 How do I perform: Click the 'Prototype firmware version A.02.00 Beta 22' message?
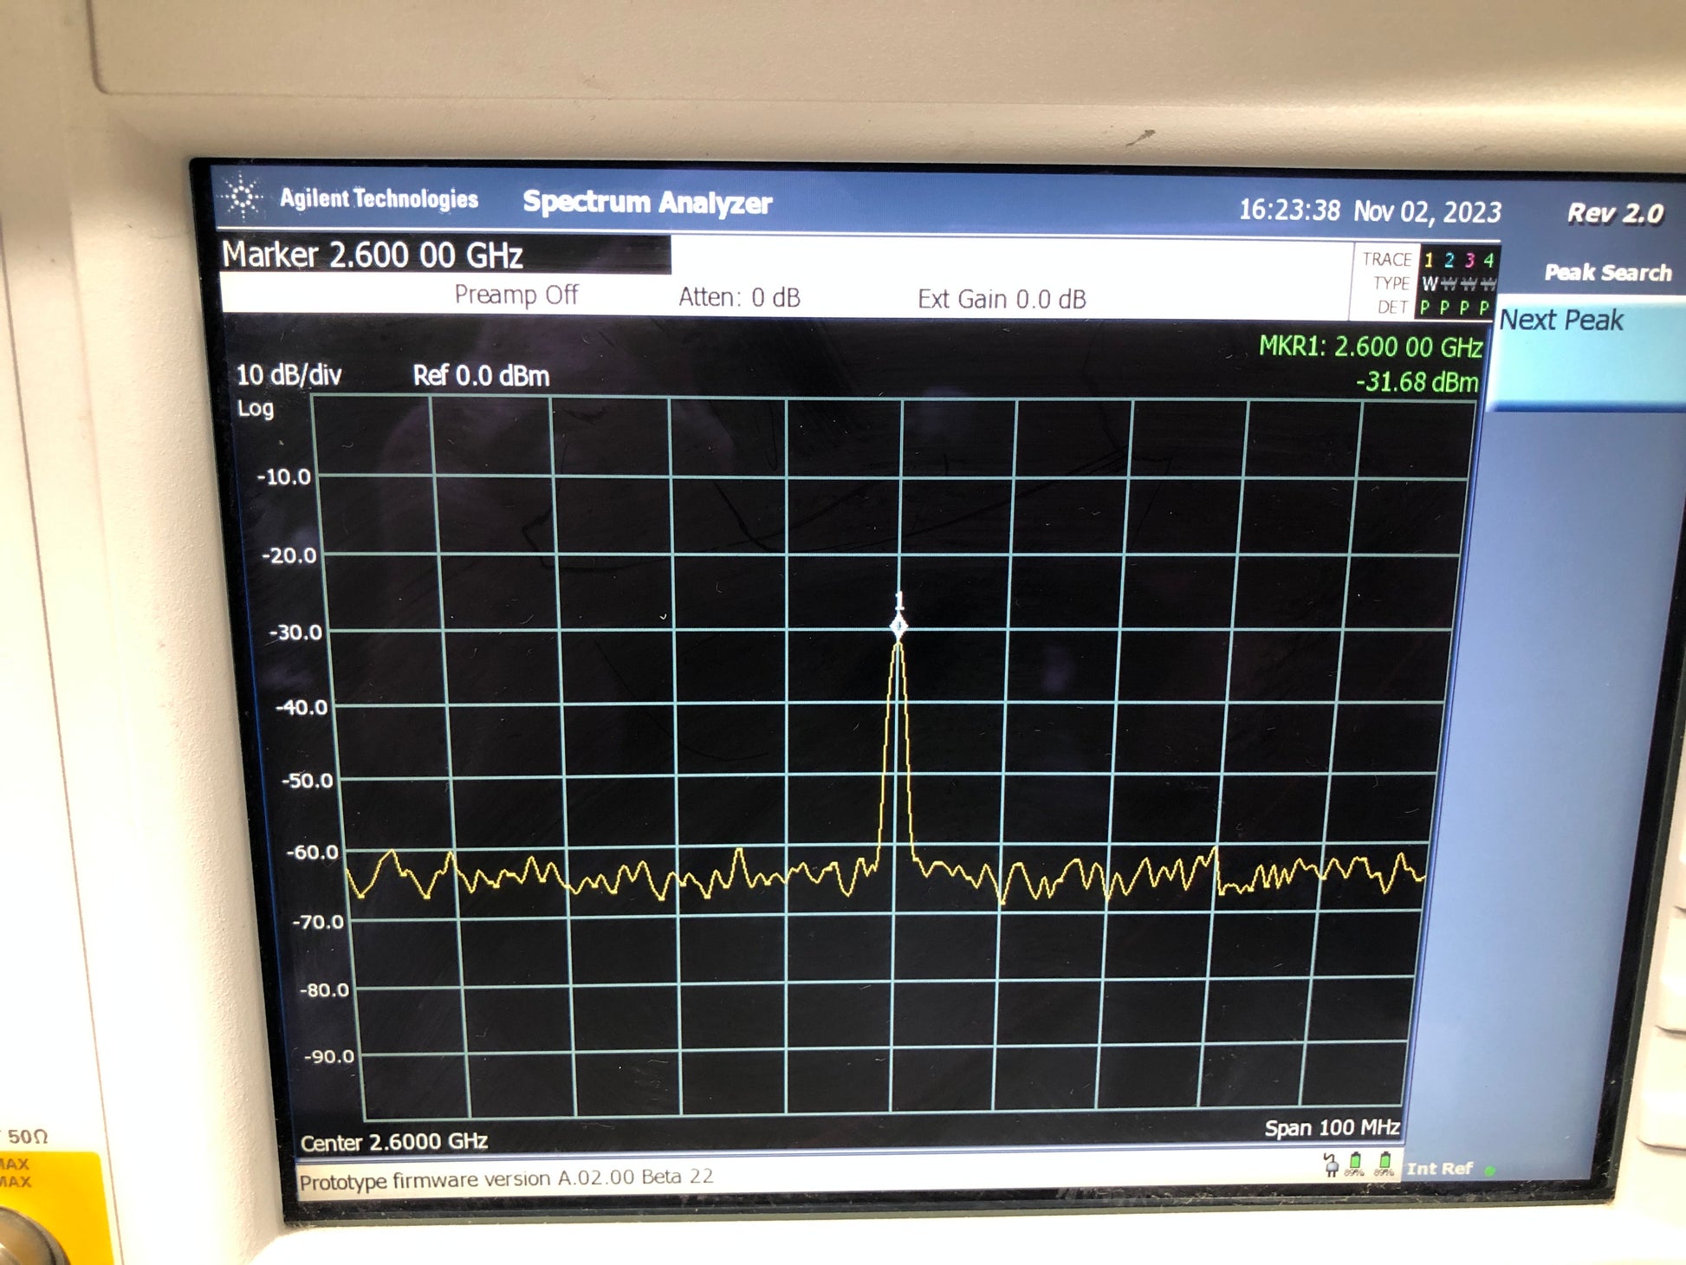(506, 1178)
